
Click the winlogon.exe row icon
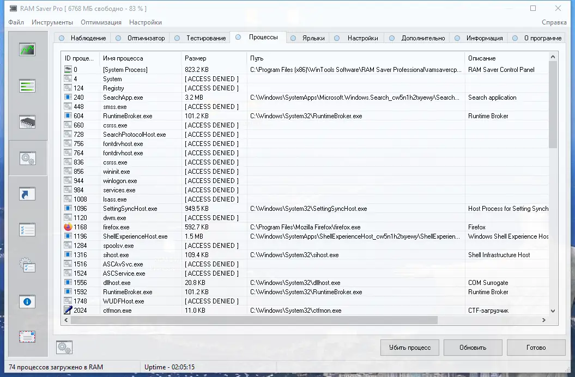point(68,180)
